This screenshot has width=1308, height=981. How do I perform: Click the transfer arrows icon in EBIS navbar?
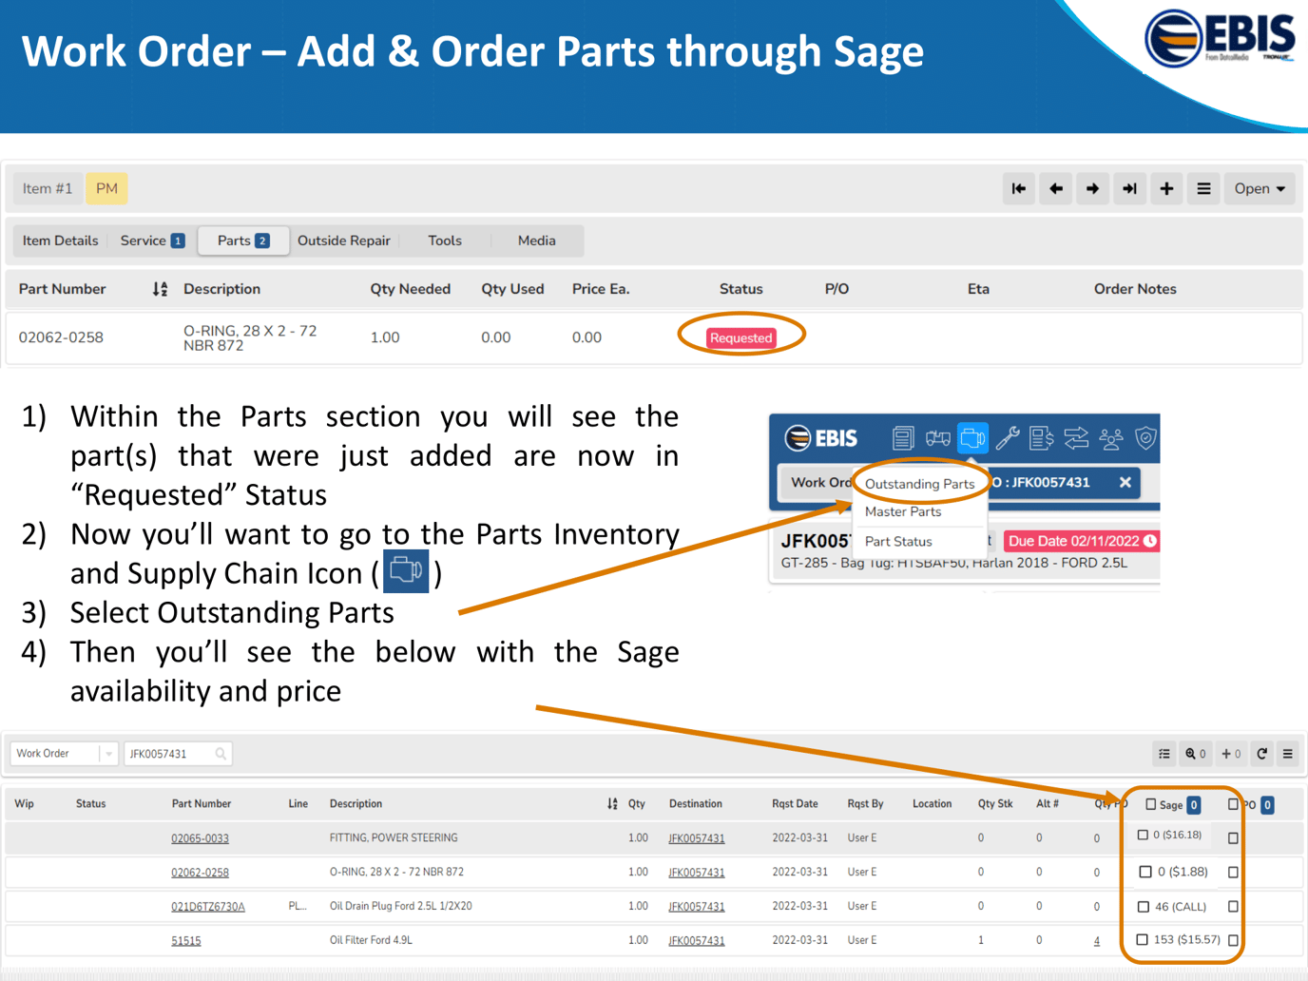1076,438
